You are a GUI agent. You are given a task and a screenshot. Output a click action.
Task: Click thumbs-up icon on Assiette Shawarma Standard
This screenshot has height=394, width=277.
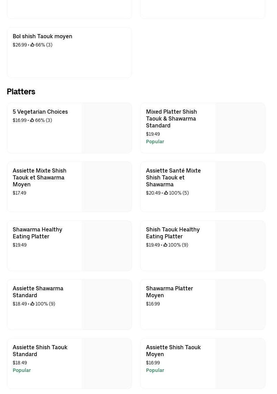tap(32, 304)
